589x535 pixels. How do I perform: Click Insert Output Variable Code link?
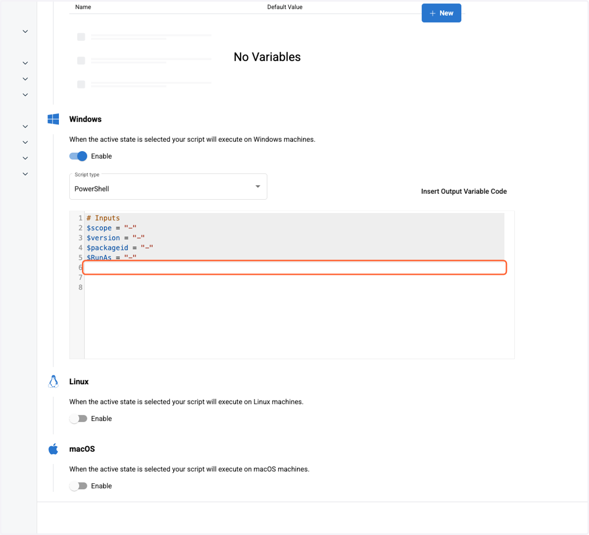coord(464,191)
